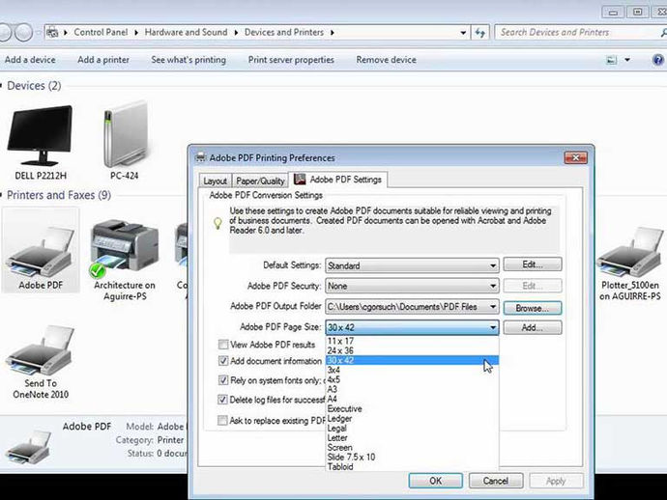Click Remove device command
The width and height of the screenshot is (667, 500).
(x=387, y=60)
